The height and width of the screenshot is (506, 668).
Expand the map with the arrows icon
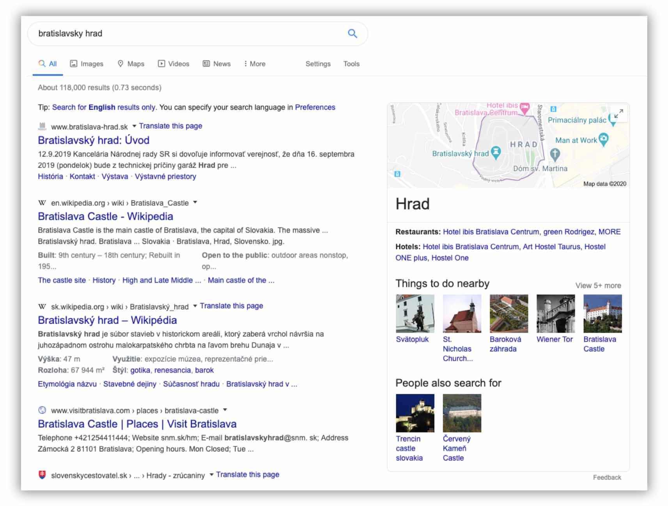[618, 114]
